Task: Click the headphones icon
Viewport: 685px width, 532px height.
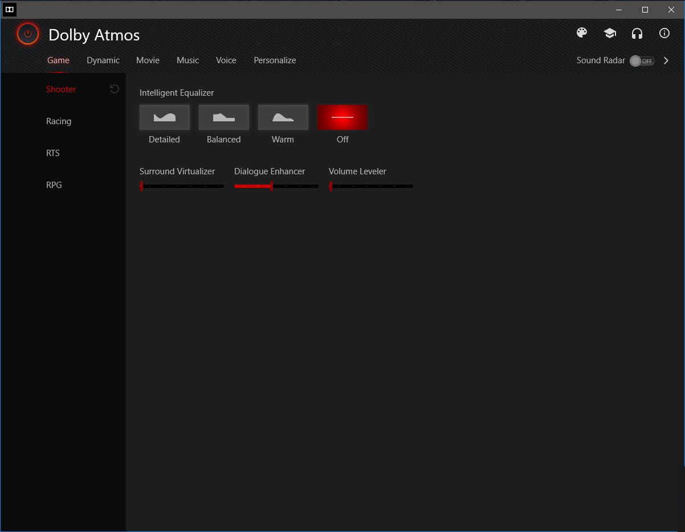Action: pos(637,33)
